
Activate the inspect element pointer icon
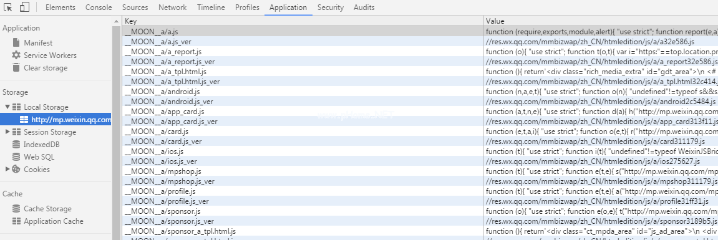(x=7, y=7)
